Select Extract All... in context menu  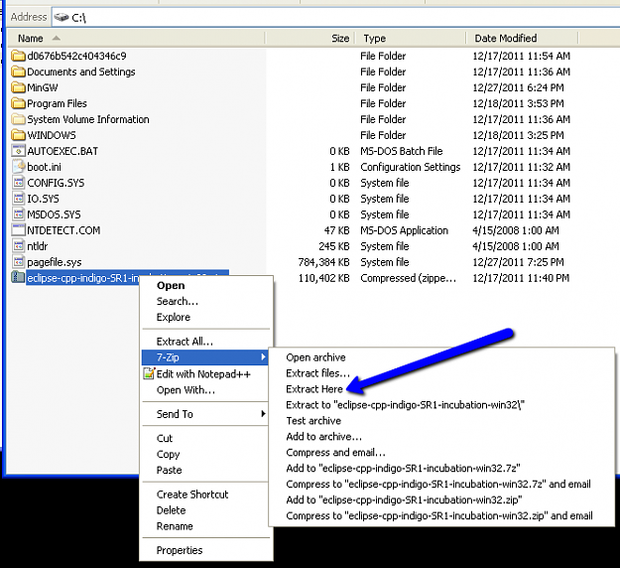(206, 342)
